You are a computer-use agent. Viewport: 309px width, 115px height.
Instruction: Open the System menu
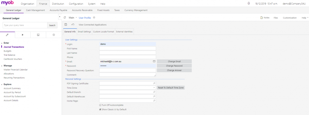click(x=92, y=4)
